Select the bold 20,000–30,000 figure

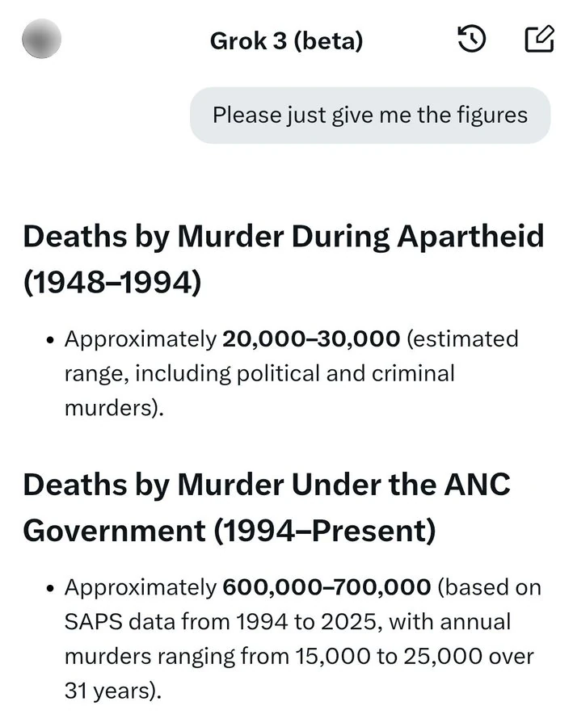(x=311, y=339)
